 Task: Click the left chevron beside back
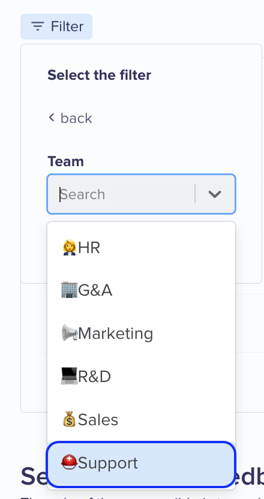[x=51, y=118]
